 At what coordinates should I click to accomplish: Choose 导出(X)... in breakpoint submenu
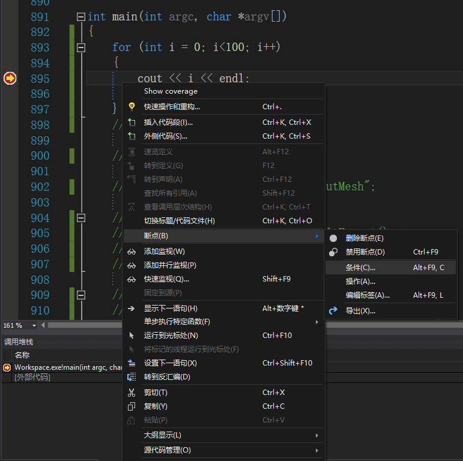tap(391, 311)
